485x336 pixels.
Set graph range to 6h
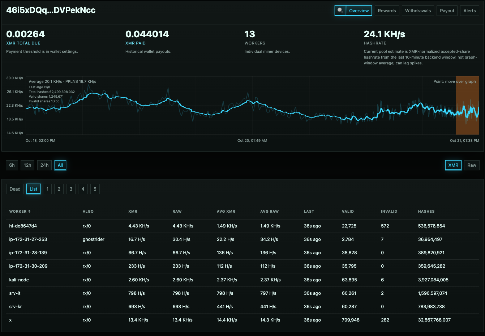(12, 165)
